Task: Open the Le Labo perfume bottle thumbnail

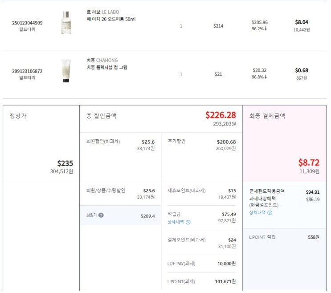Action: pyautogui.click(x=66, y=23)
